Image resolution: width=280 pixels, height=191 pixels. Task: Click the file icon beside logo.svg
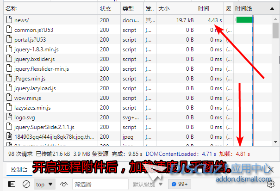9,117
